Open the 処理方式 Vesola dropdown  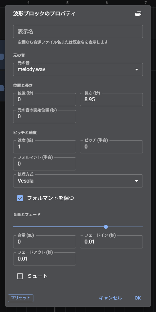[78, 181]
